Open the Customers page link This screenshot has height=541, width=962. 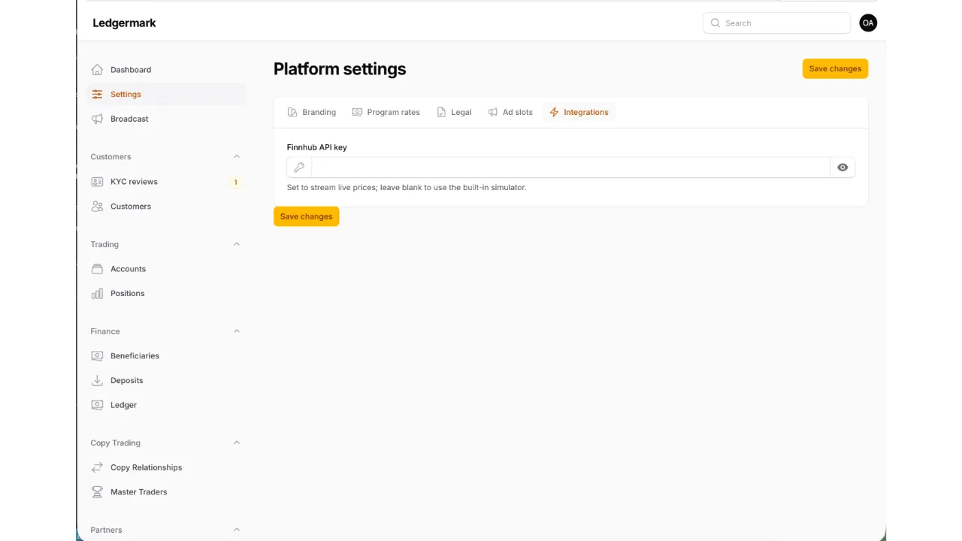pos(165,207)
